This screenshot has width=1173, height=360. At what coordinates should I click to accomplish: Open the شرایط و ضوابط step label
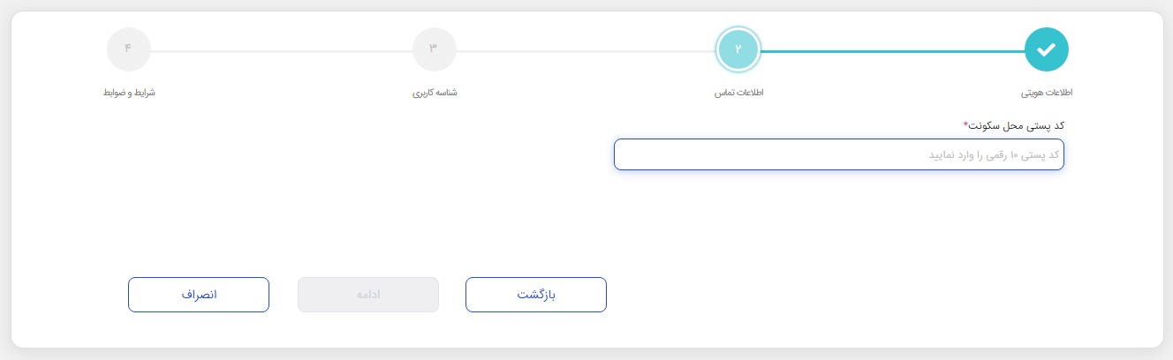129,93
